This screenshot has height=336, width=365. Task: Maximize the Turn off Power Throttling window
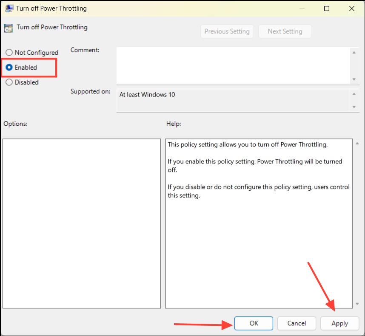click(327, 8)
